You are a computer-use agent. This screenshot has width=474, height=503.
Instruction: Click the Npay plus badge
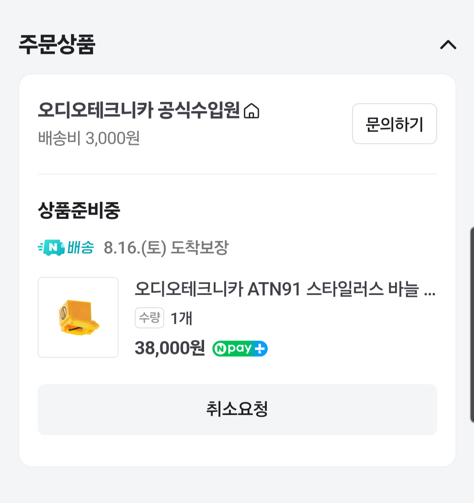point(240,349)
